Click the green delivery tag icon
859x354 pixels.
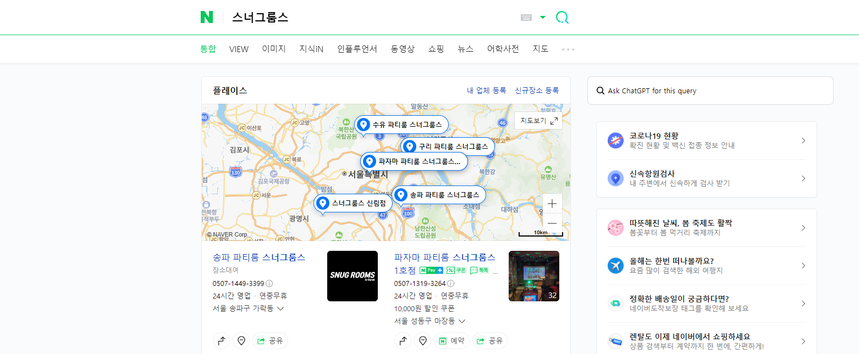click(x=615, y=304)
